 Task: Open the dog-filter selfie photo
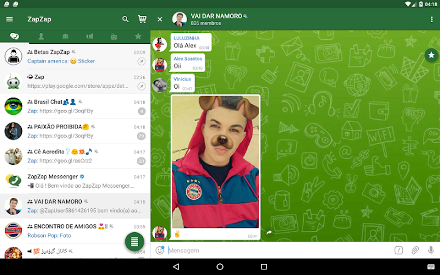(216, 162)
